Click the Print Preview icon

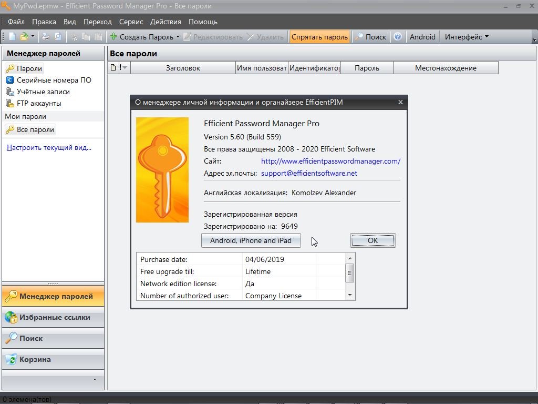58,37
